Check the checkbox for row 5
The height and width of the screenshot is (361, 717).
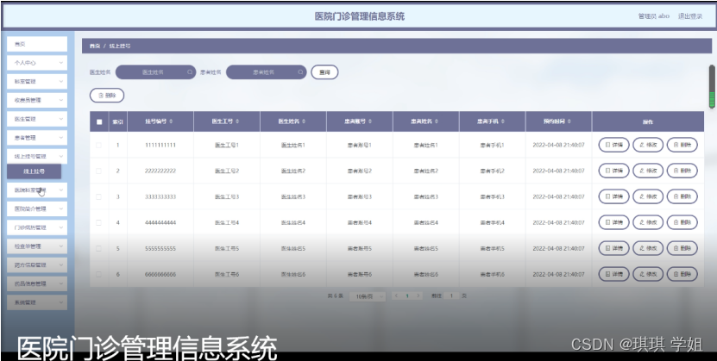(98, 249)
